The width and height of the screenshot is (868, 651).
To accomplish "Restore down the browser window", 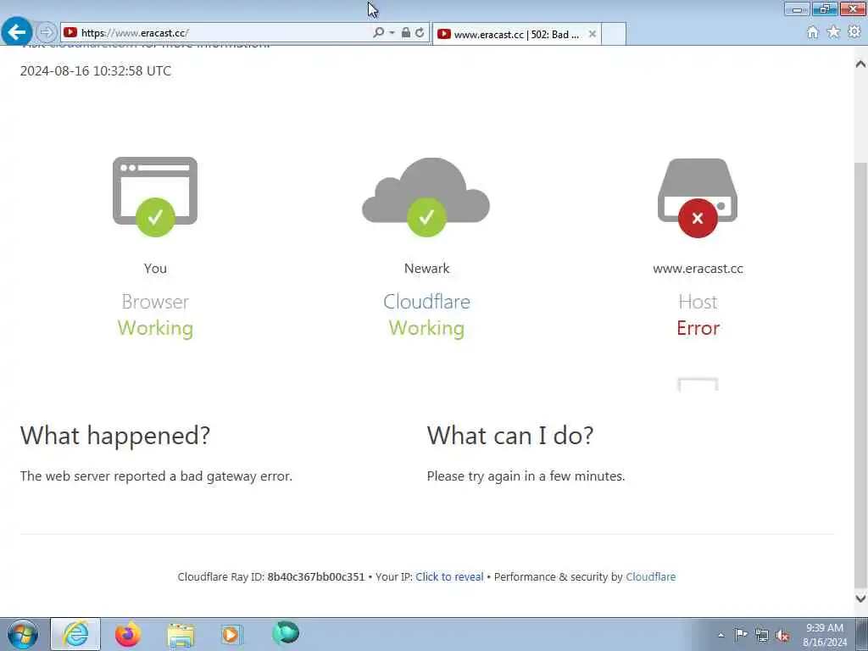I will [x=825, y=8].
